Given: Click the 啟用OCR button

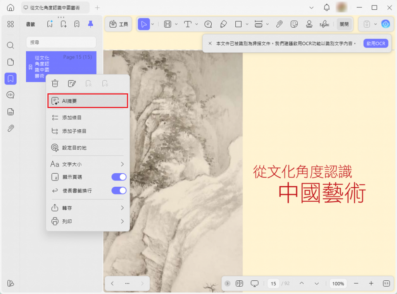Looking at the screenshot, I should click(375, 43).
